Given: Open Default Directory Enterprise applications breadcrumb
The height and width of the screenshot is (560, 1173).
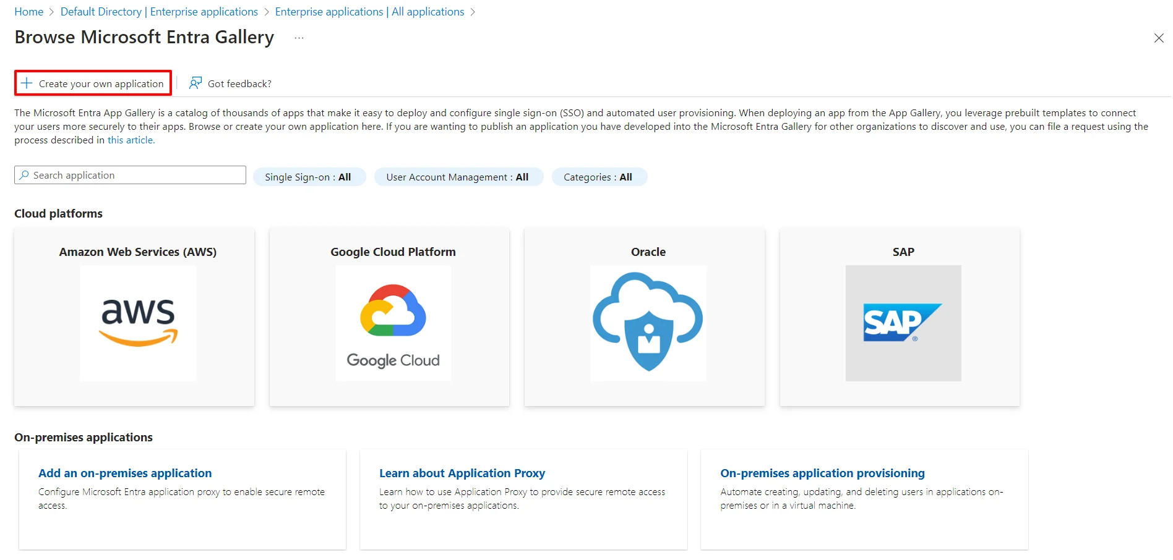Looking at the screenshot, I should [x=159, y=11].
